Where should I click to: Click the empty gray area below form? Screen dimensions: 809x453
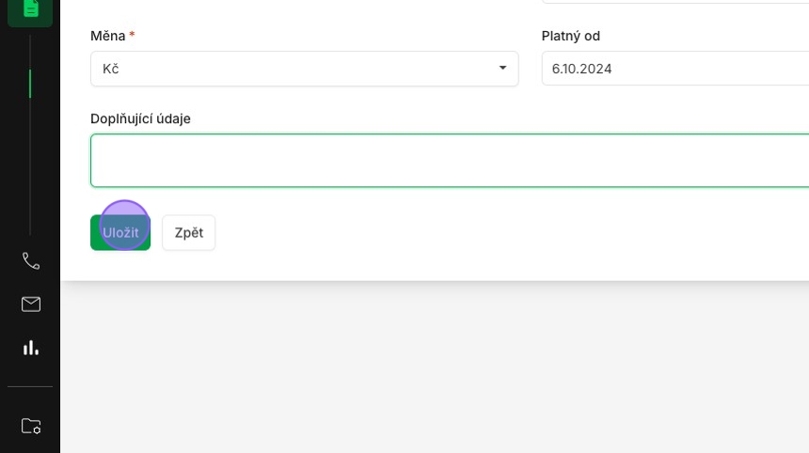click(435, 367)
